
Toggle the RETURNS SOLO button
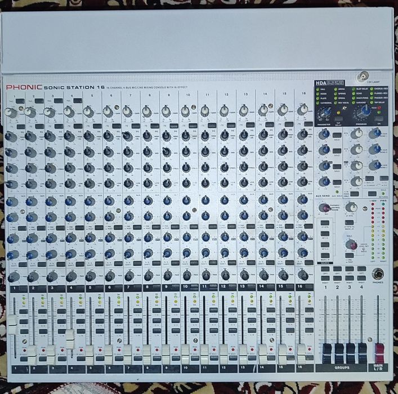pyautogui.click(x=372, y=194)
